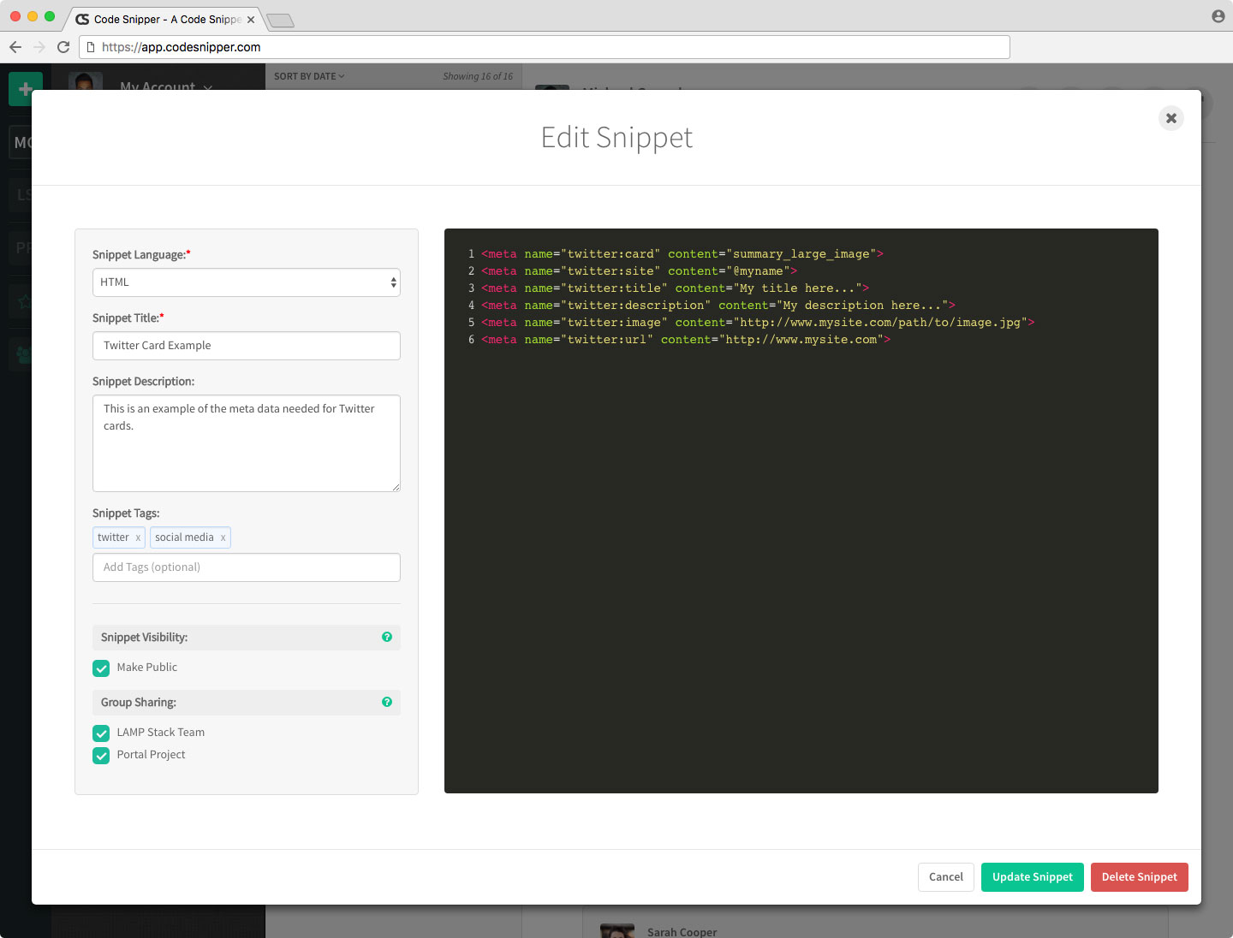Remove the twitter tag
This screenshot has height=938, width=1233.
click(138, 537)
